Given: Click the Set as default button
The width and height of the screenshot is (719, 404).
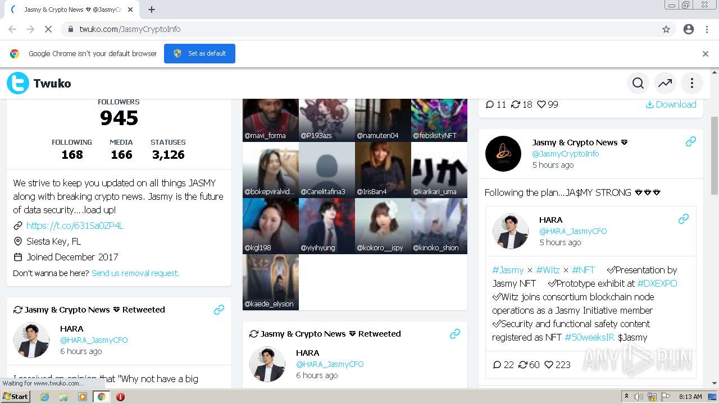Looking at the screenshot, I should [199, 53].
